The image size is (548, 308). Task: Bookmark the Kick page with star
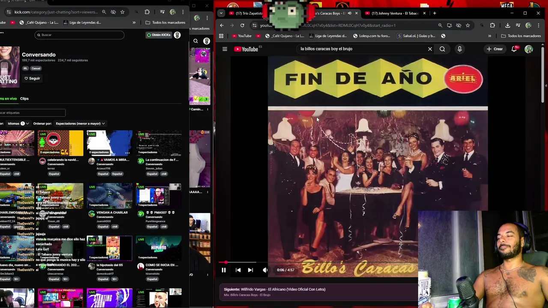(122, 12)
